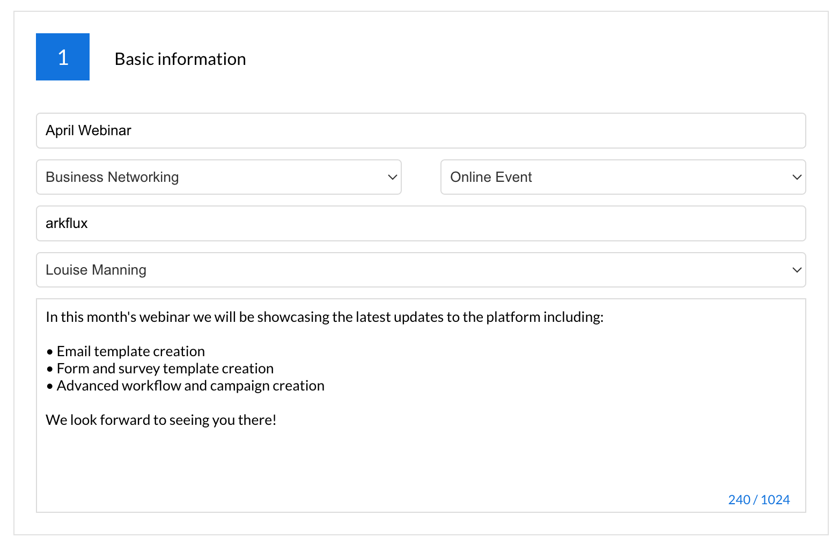
Task: Click the "Form and survey template creation" line
Action: 165,369
